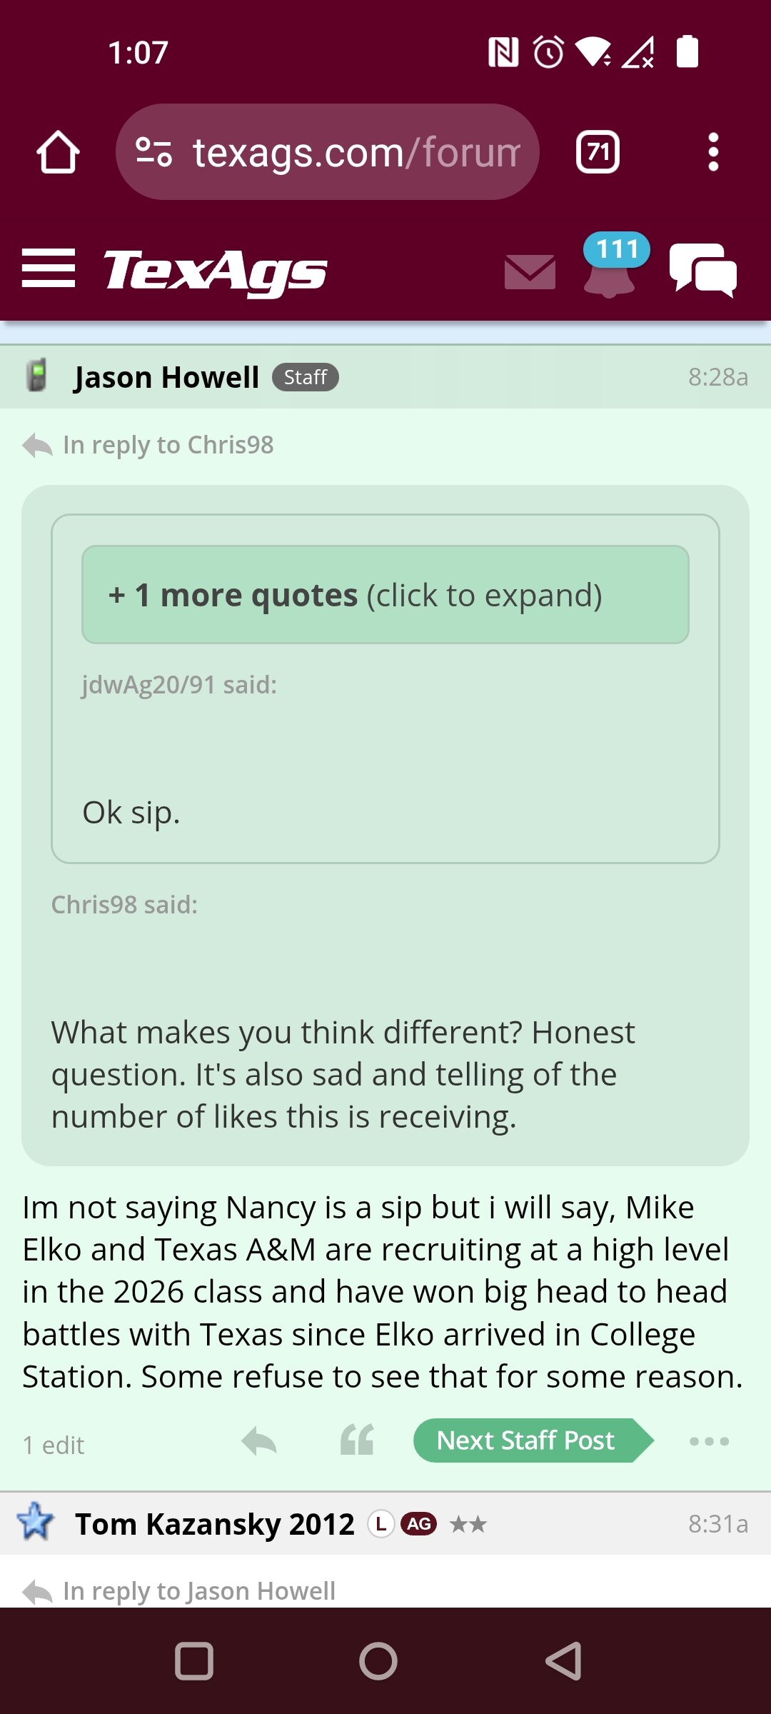Open Jason Howell's profile from his username

166,377
